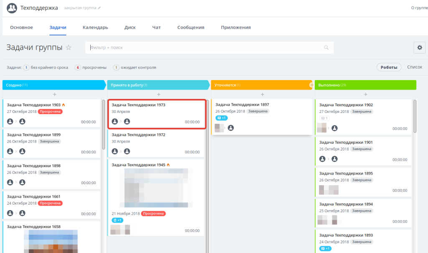
Task: Click attachment badge on task 1945
Action: point(117,220)
